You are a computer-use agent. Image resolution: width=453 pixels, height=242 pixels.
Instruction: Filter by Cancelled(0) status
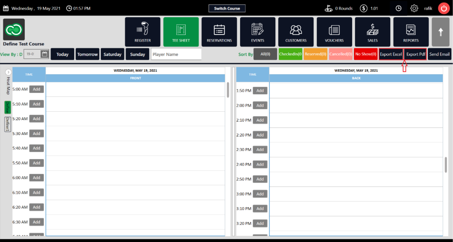pyautogui.click(x=340, y=54)
